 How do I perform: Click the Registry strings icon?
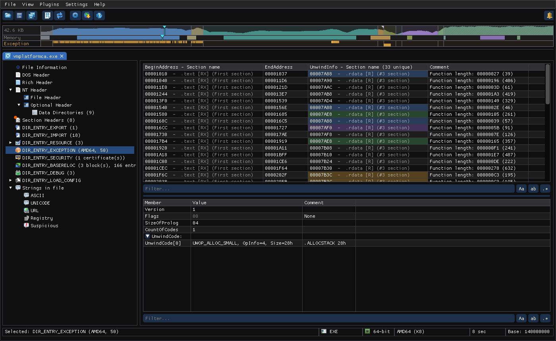pos(26,218)
